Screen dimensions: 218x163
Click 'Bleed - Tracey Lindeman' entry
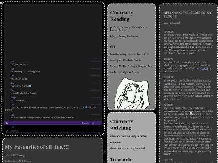pos(124,37)
